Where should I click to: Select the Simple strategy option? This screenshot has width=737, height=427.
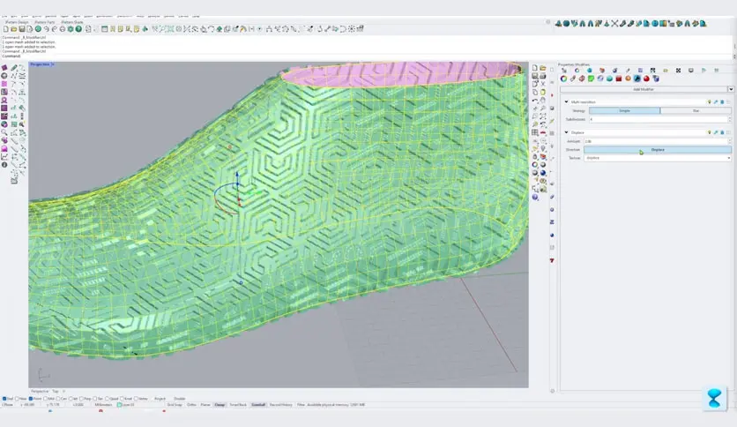624,110
